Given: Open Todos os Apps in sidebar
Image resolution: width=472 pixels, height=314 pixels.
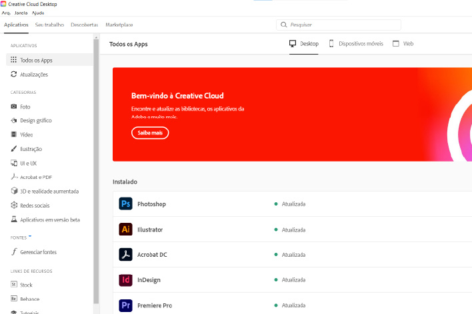Looking at the screenshot, I should [50, 60].
